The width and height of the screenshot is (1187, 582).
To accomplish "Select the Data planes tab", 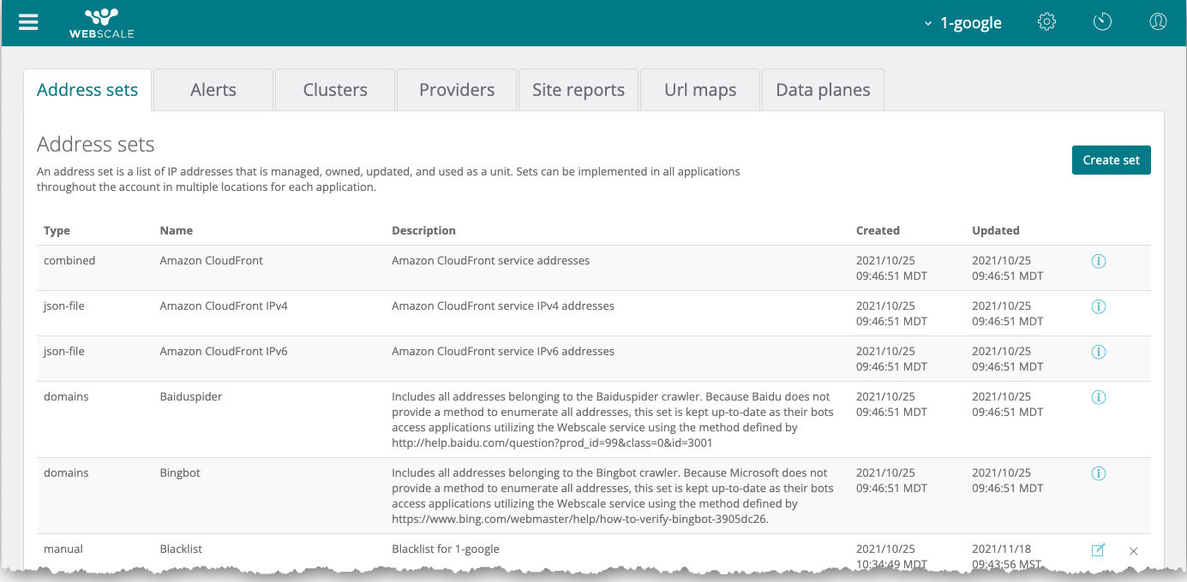I will (823, 90).
